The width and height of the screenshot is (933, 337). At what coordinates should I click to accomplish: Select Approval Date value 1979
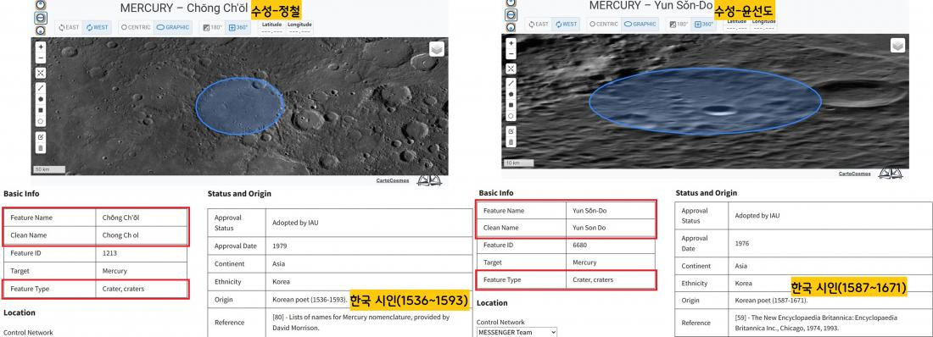pos(280,246)
